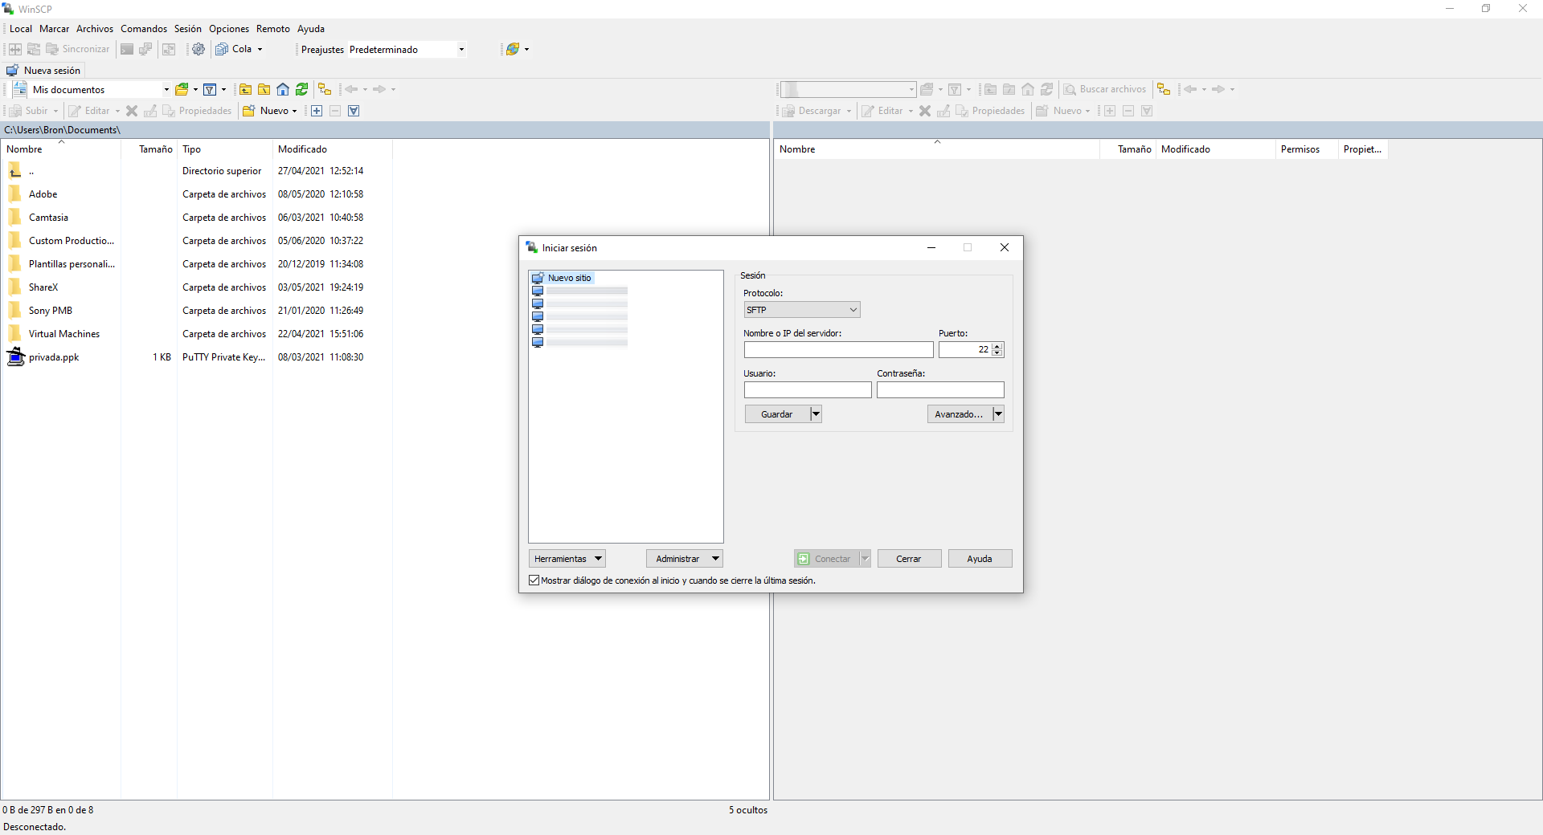
Task: Click the parent directory folder icon
Action: [246, 90]
